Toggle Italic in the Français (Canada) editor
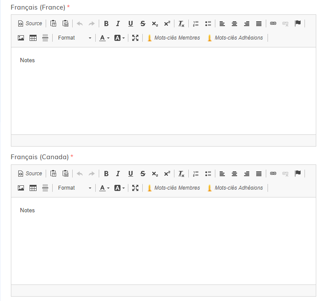The image size is (328, 301). (118, 174)
